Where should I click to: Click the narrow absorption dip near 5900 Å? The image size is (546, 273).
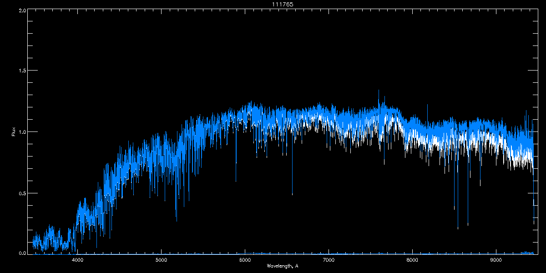[236, 180]
